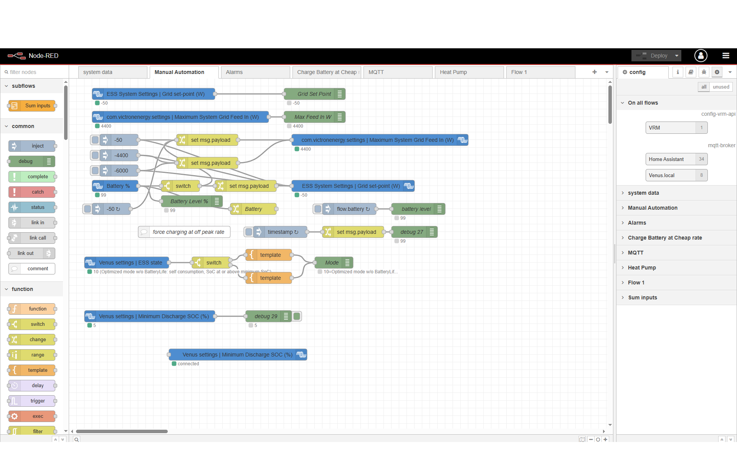This screenshot has height=460, width=737.
Task: Trigger the timestamp inject node button
Action: (249, 232)
